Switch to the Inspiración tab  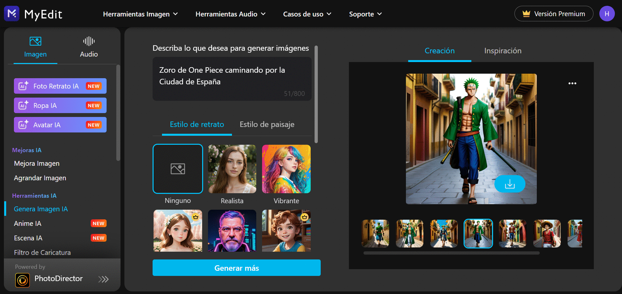(x=502, y=51)
